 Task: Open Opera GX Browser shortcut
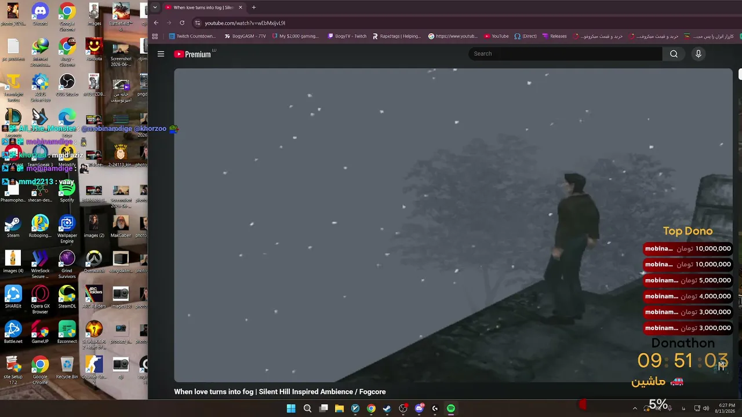(40, 300)
